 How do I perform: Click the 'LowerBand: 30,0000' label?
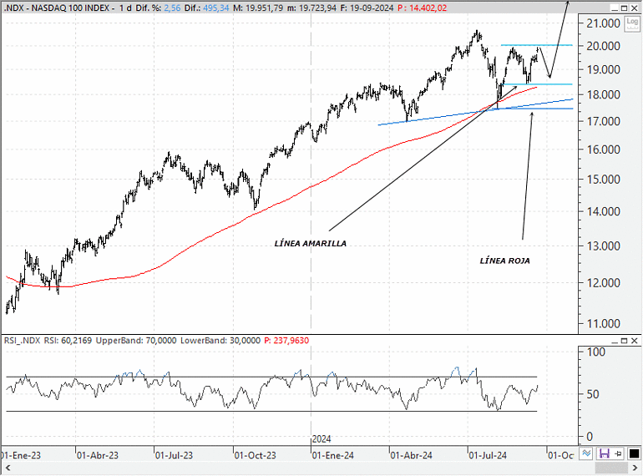(220, 341)
